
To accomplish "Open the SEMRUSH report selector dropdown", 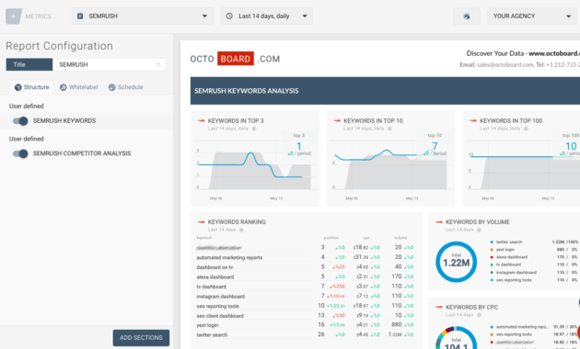I will [143, 17].
